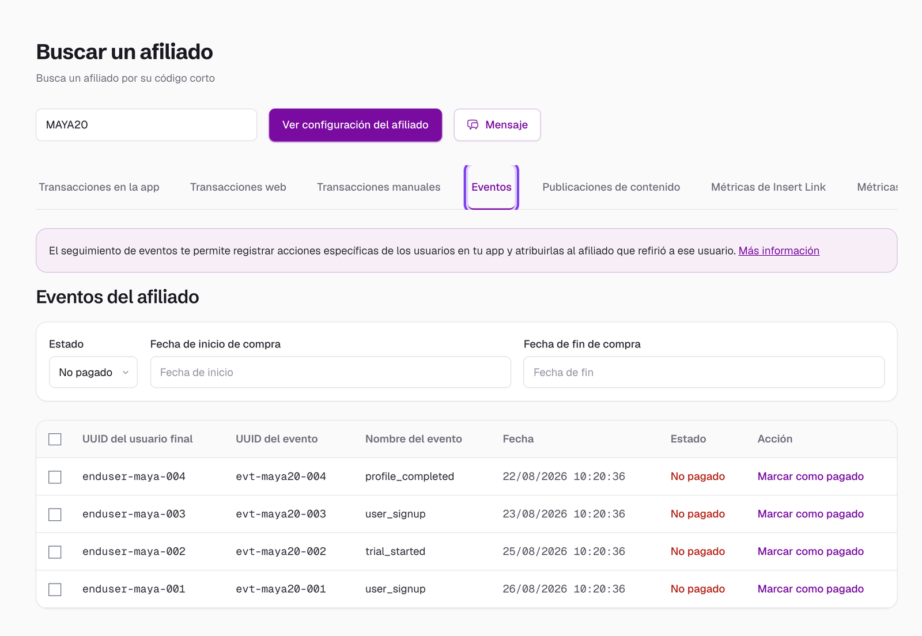Toggle the select-all checkbox in table header
The height and width of the screenshot is (636, 922).
55,440
